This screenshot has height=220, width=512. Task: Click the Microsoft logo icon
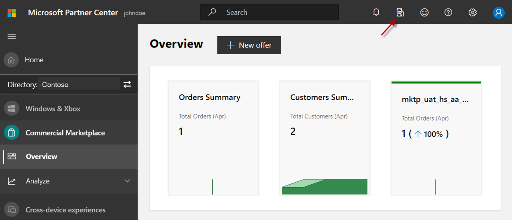pyautogui.click(x=12, y=13)
